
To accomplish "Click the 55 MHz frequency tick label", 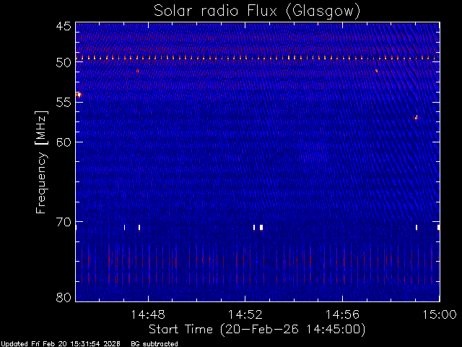I will (x=64, y=102).
